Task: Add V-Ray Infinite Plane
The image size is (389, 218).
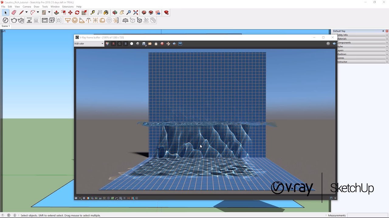Action: coord(126,20)
